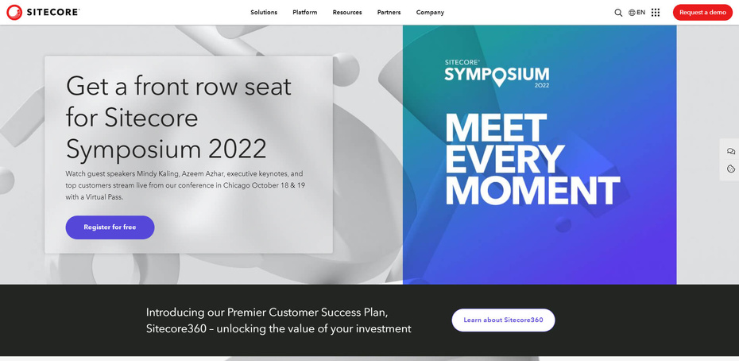Open the chat bubbles icon on side panel

click(731, 152)
